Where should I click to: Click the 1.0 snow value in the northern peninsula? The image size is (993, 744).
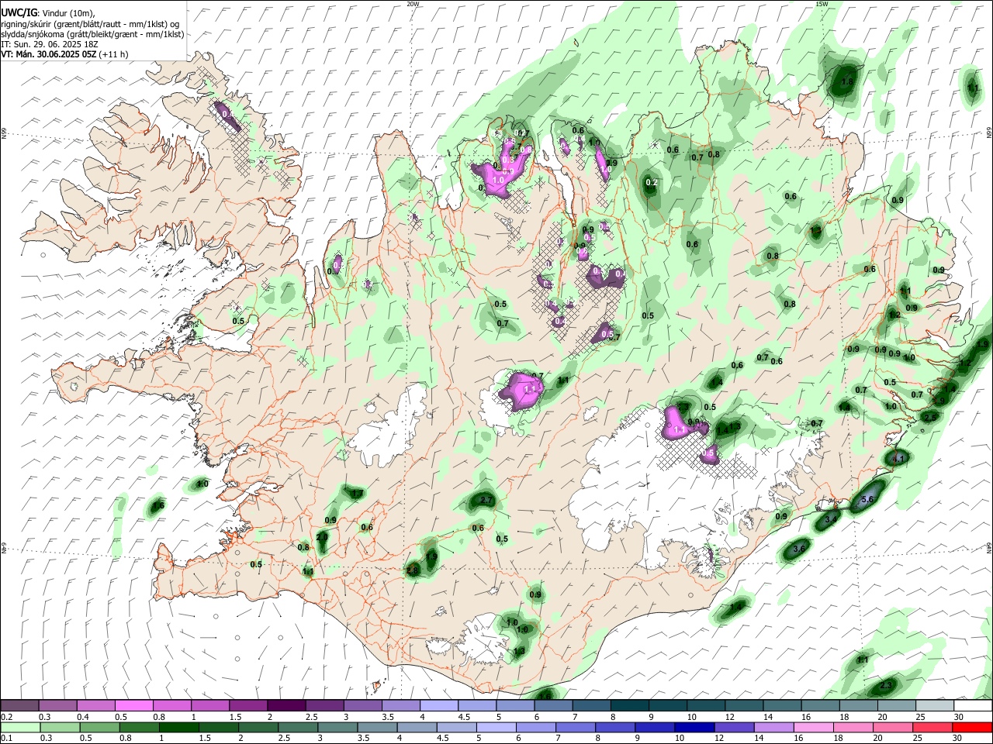(499, 179)
